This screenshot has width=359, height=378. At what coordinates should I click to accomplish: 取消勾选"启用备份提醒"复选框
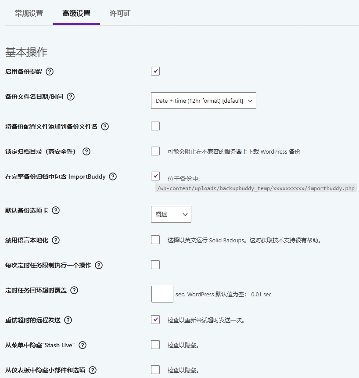click(x=155, y=71)
